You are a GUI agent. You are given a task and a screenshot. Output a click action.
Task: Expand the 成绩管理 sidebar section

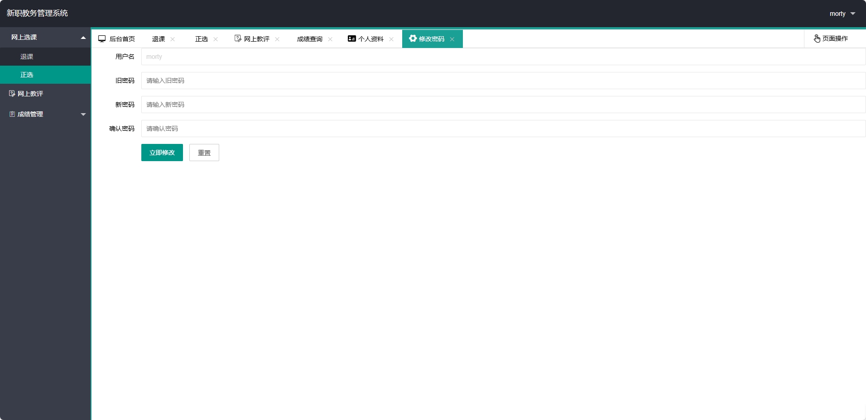coord(83,114)
